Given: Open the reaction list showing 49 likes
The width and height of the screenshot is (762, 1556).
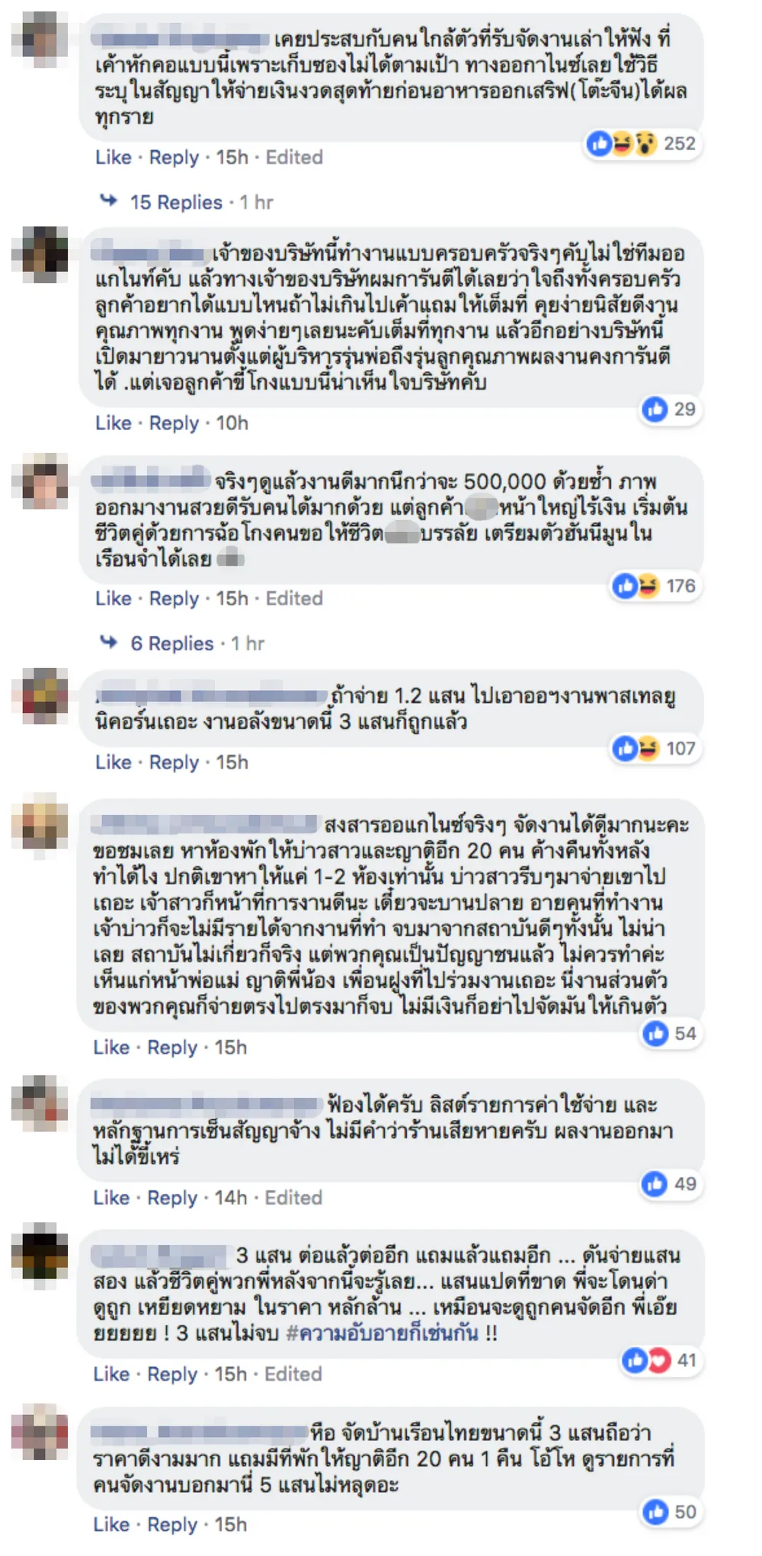Looking at the screenshot, I should [670, 1184].
